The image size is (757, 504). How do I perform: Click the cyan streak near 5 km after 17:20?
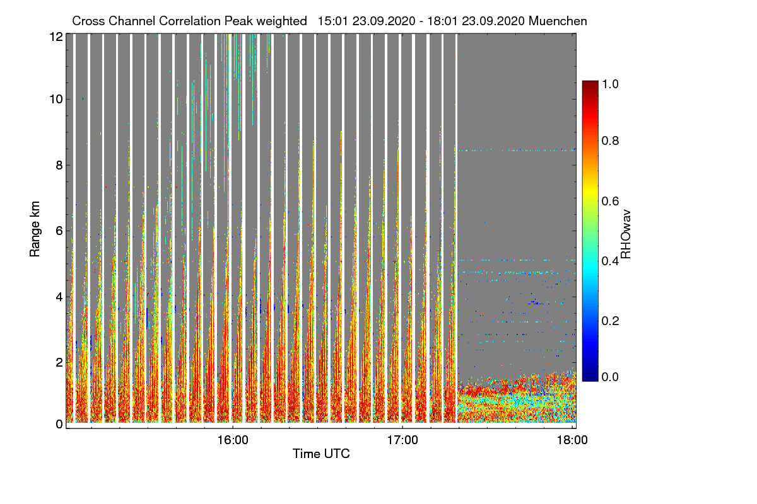516,260
